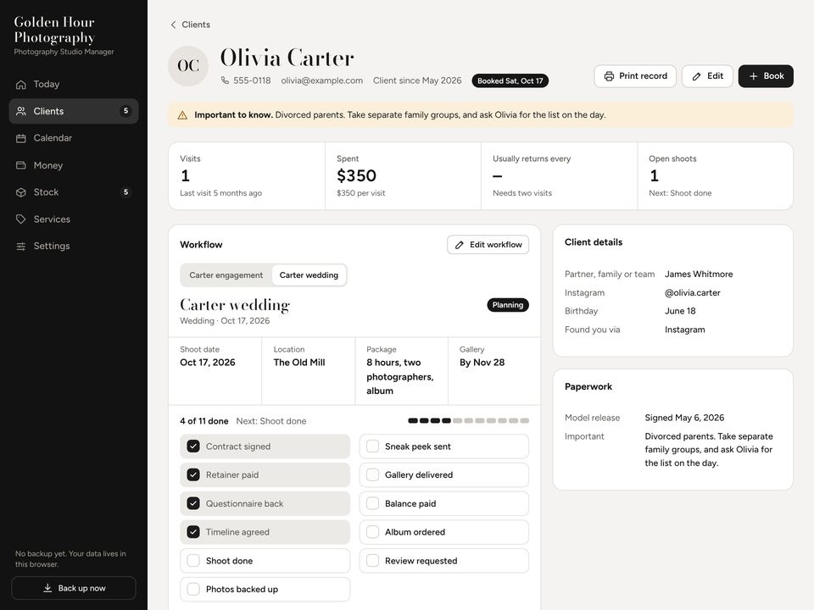Click the birthday June 18 value
814x610 pixels.
680,311
